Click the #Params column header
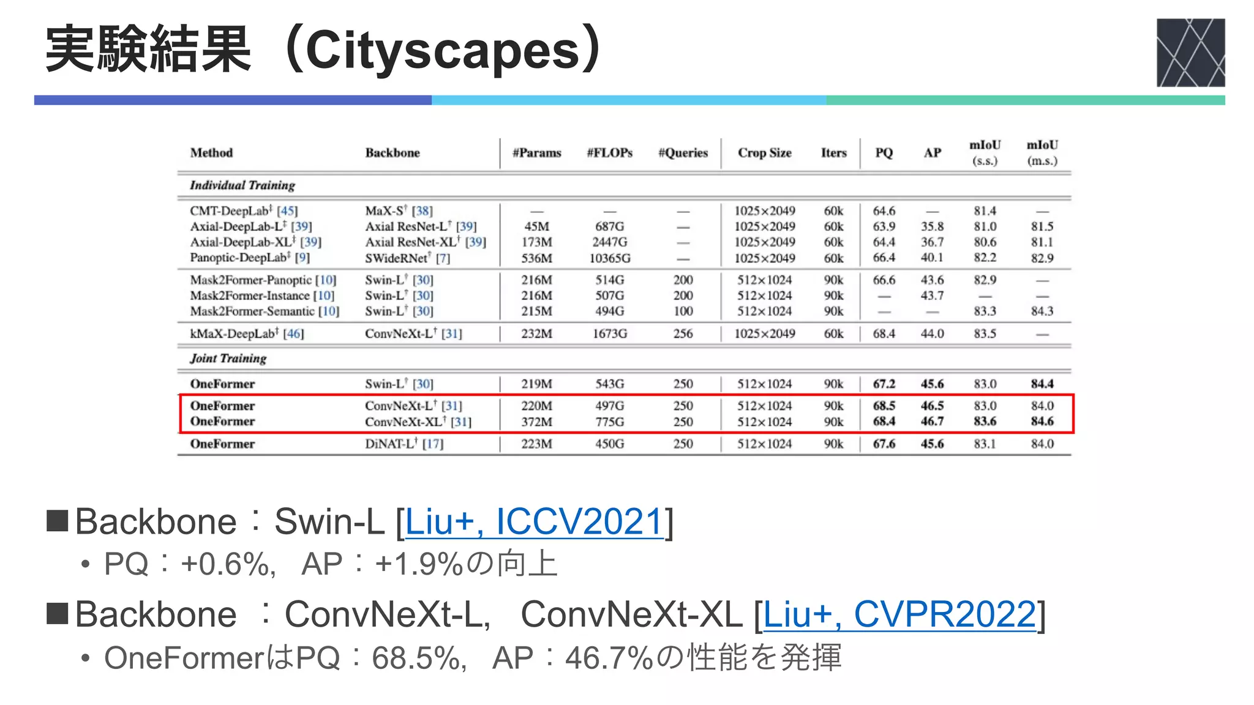This screenshot has height=705, width=1254. pos(536,153)
